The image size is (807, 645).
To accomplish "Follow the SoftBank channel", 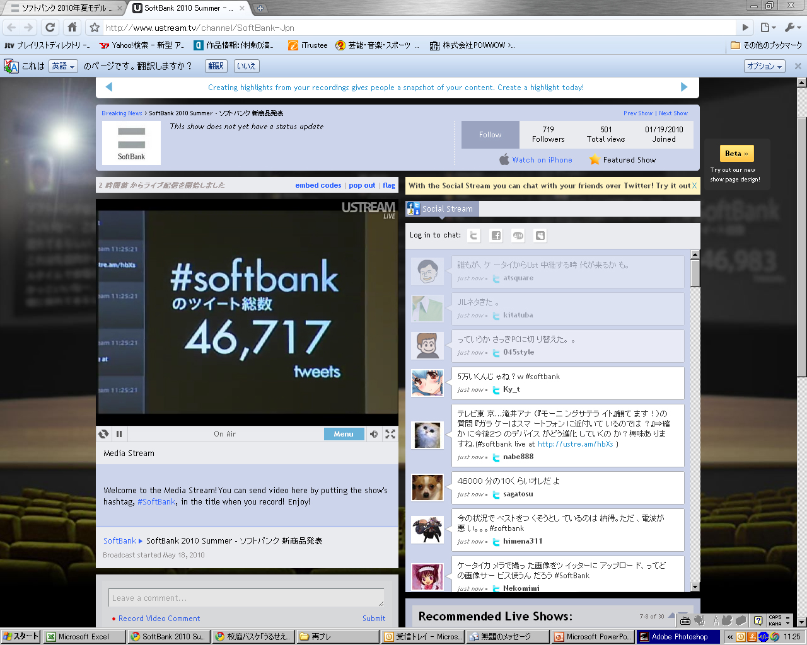I will (490, 135).
